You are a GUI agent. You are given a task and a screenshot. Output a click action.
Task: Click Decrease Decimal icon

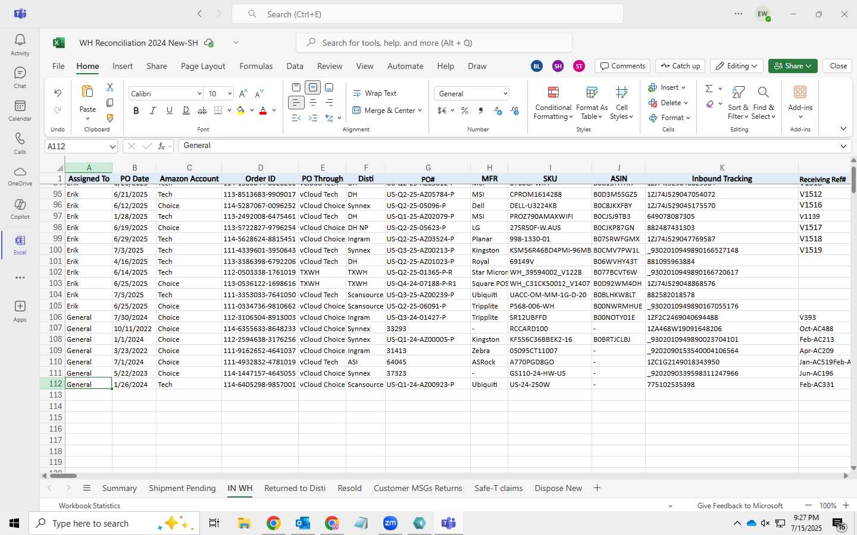515,111
